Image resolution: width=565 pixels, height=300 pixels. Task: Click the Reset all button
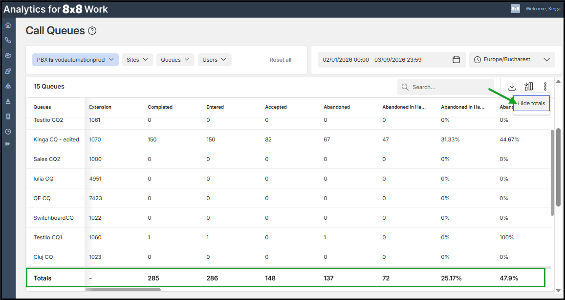pyautogui.click(x=281, y=60)
